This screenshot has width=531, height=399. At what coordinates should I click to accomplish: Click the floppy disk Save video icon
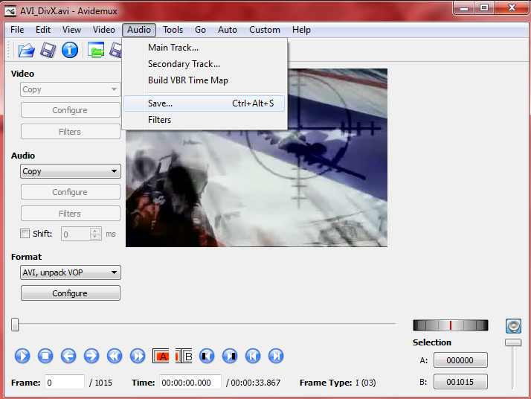(x=48, y=51)
